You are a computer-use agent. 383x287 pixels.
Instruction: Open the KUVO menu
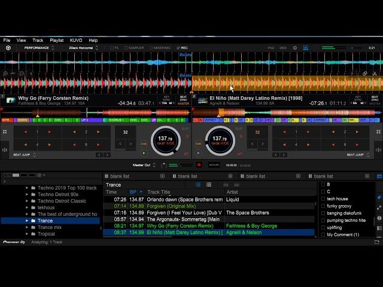tap(76, 40)
